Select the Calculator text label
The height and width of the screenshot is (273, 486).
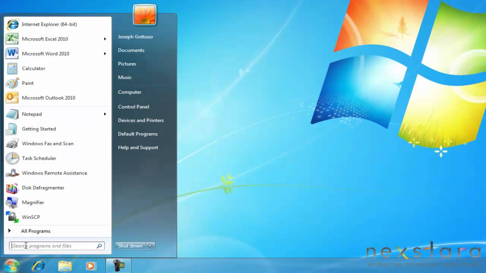pyautogui.click(x=33, y=69)
